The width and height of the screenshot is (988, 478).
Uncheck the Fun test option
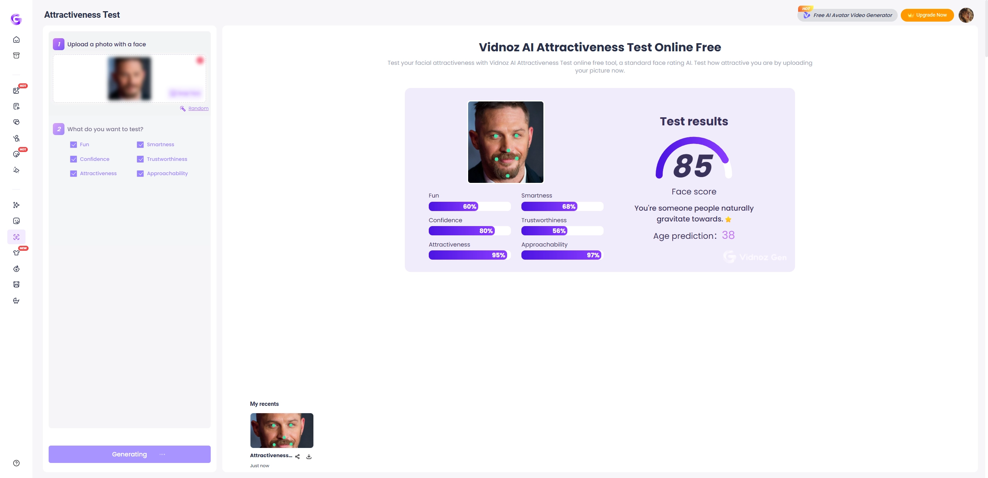pos(73,144)
